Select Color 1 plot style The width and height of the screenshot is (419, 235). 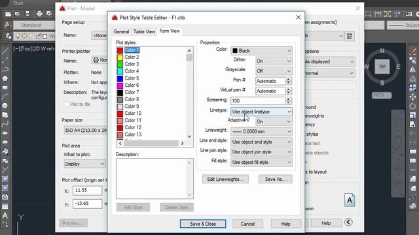click(132, 50)
